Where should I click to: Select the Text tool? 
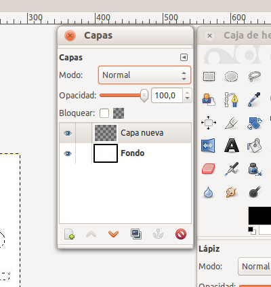232,146
